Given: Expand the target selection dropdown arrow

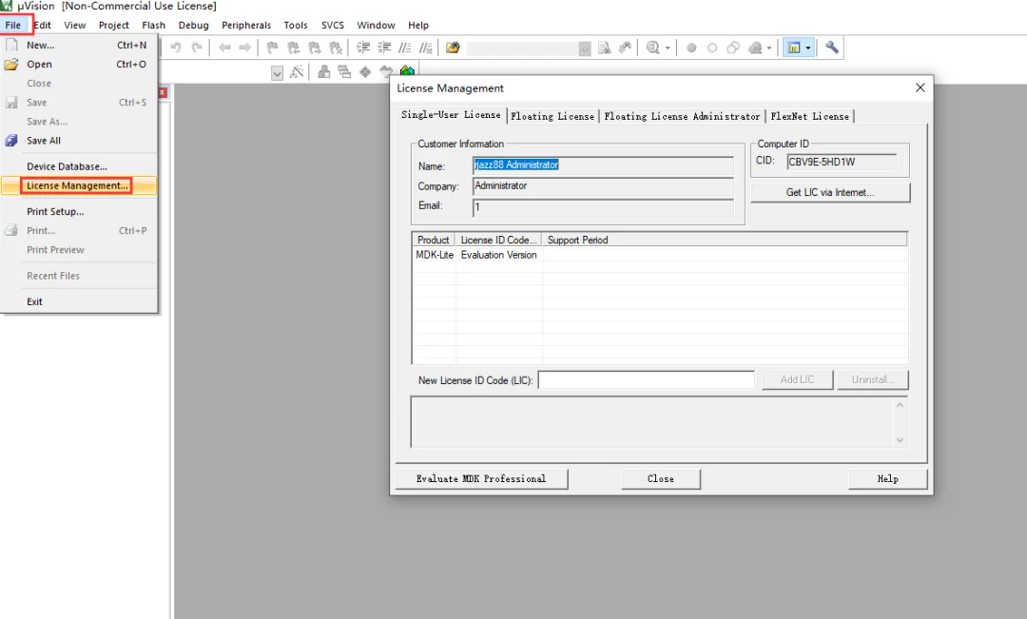Looking at the screenshot, I should pyautogui.click(x=277, y=72).
